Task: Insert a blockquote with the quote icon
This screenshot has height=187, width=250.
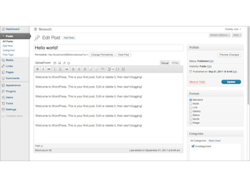Action: pyautogui.click(x=67, y=69)
